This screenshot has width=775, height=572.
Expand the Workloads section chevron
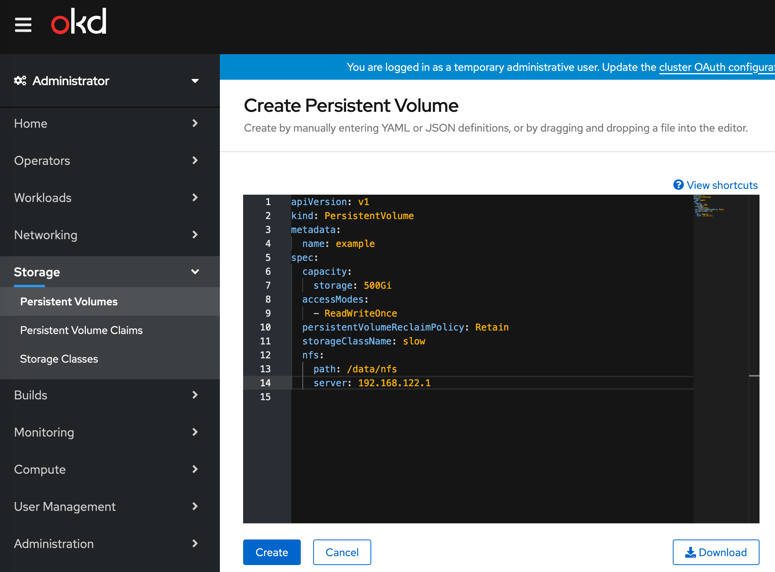pyautogui.click(x=195, y=198)
